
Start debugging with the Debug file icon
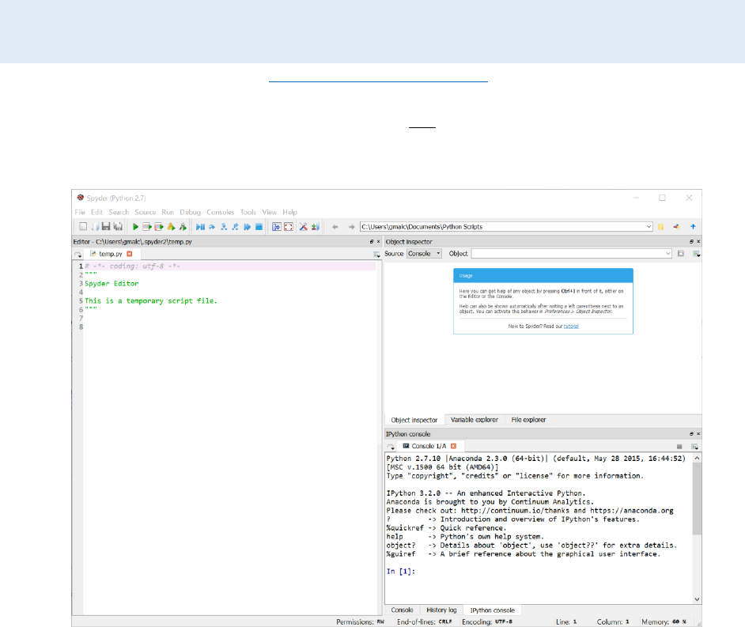[200, 227]
